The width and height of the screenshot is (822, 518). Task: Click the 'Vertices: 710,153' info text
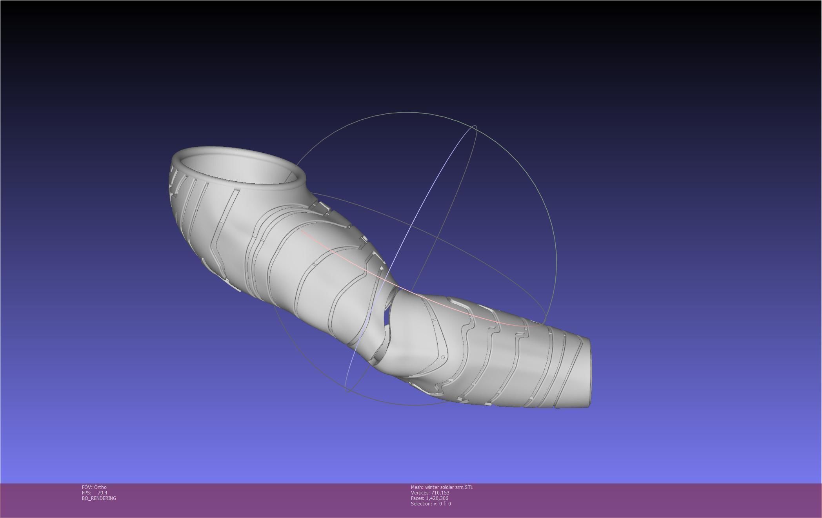coord(430,492)
